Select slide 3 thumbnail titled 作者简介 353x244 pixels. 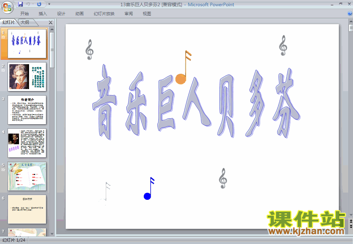pos(27,110)
